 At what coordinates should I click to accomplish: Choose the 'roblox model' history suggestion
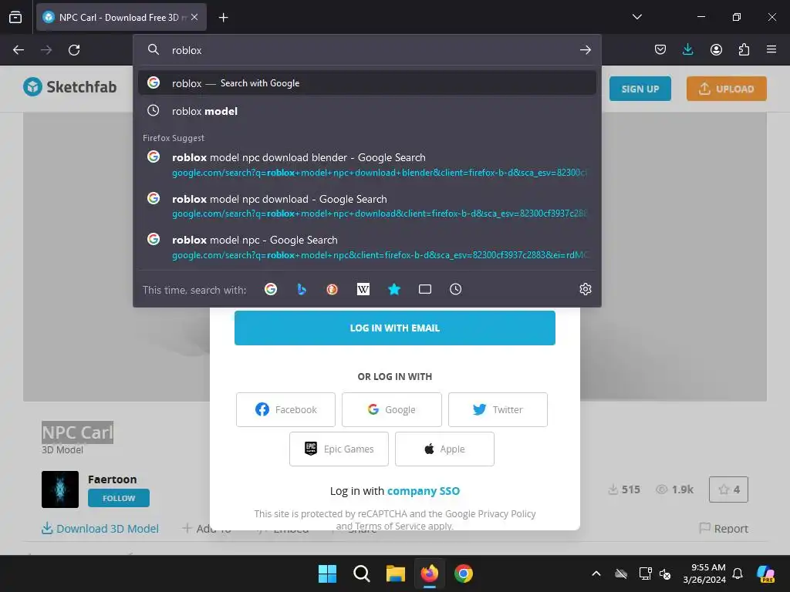click(x=366, y=111)
